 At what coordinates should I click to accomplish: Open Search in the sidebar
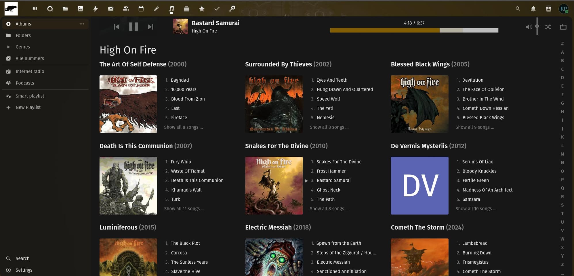click(45, 258)
